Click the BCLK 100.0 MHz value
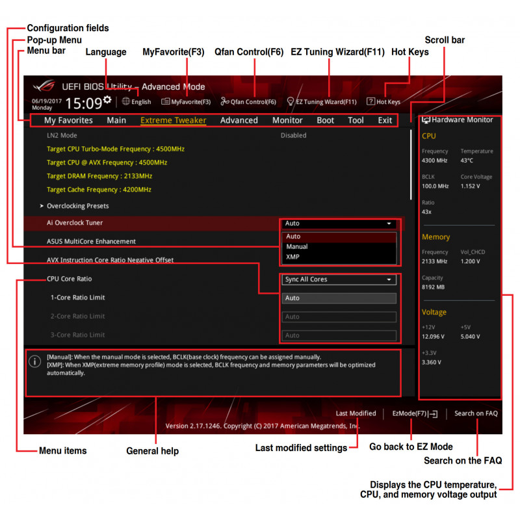This screenshot has width=520, height=520. 435,186
